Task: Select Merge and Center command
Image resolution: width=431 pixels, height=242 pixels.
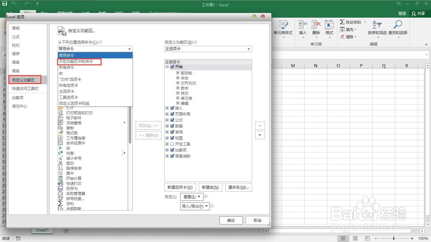Action: click(75, 143)
